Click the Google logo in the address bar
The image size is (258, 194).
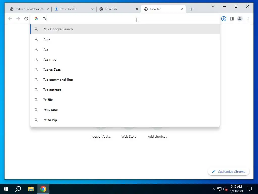point(36,19)
